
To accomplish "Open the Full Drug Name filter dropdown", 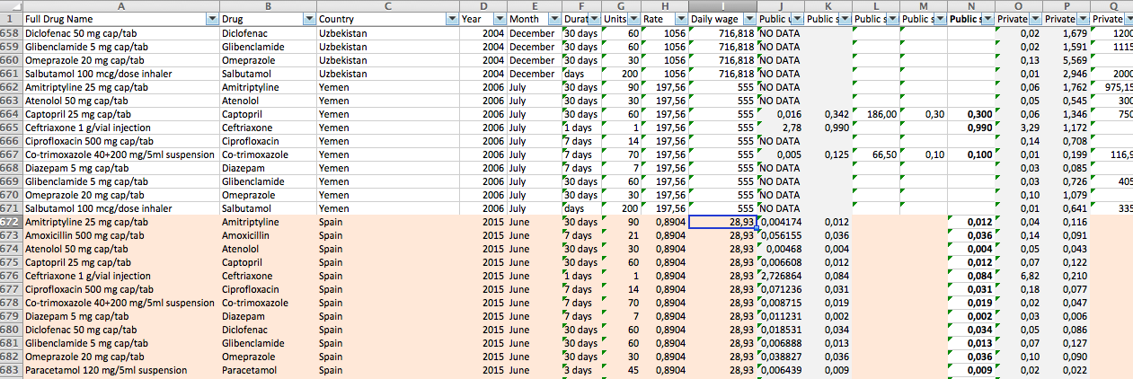I will [211, 19].
